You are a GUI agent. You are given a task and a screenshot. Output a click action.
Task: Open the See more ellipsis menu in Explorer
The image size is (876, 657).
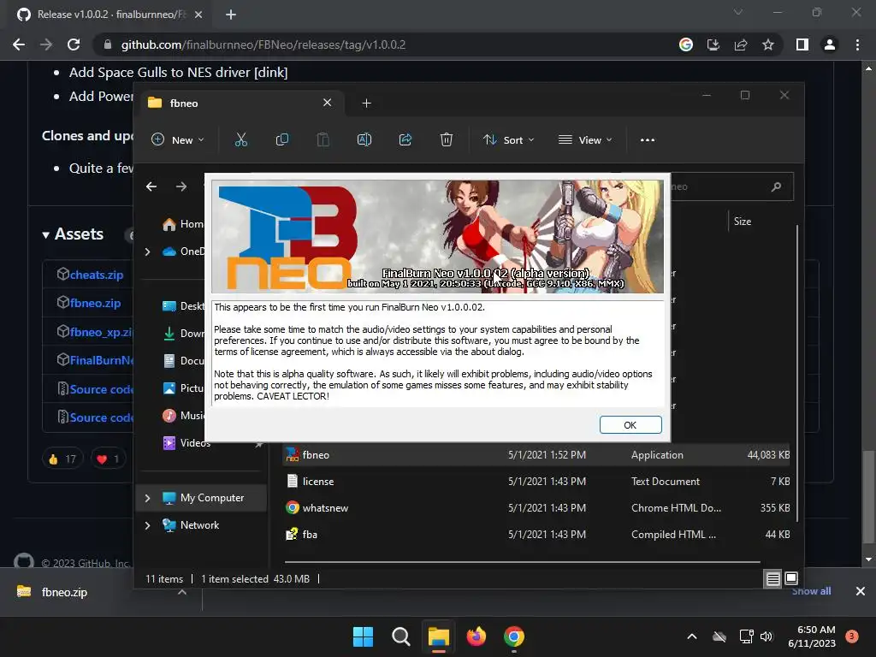pyautogui.click(x=648, y=139)
